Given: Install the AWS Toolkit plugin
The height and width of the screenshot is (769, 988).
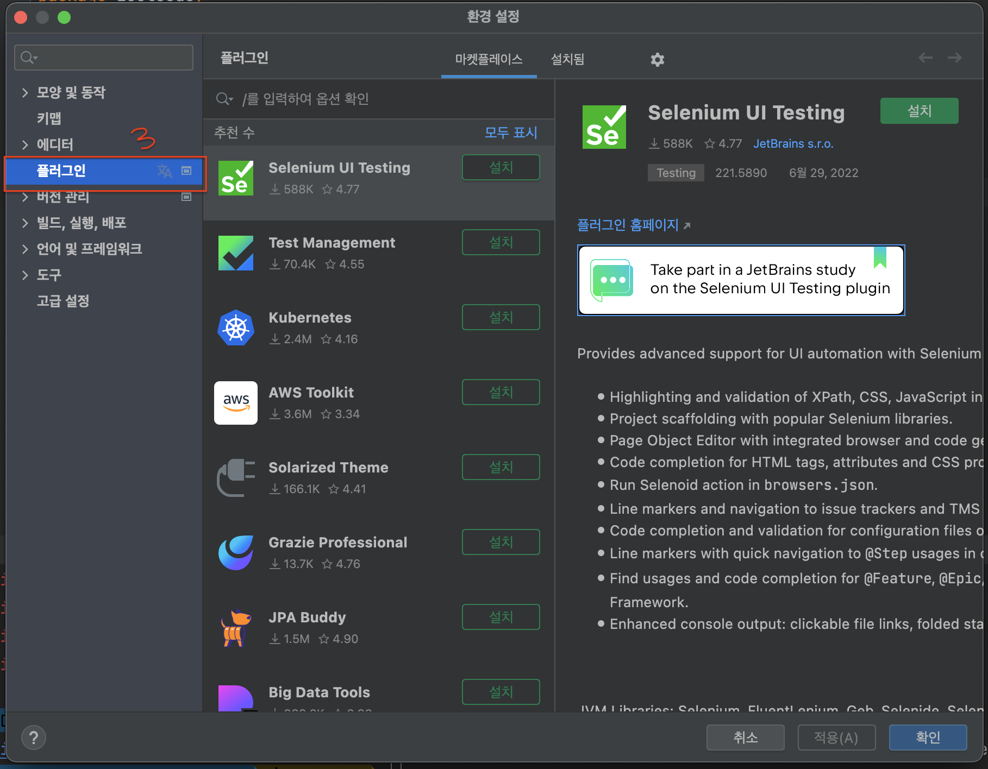Looking at the screenshot, I should (x=501, y=392).
